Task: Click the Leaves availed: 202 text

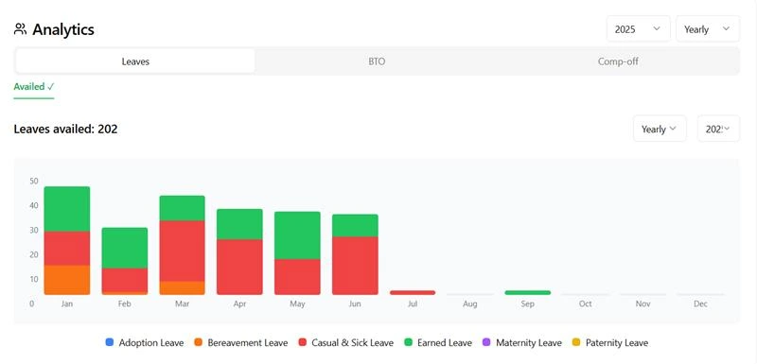Action: point(65,129)
